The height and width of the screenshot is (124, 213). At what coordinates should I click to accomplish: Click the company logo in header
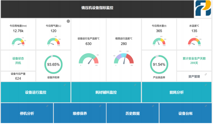tap(203, 8)
